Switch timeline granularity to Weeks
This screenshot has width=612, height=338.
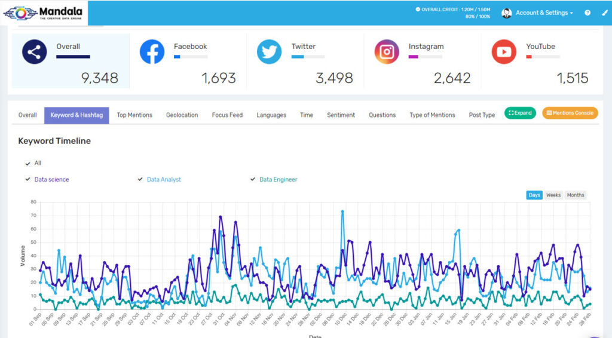tap(553, 195)
